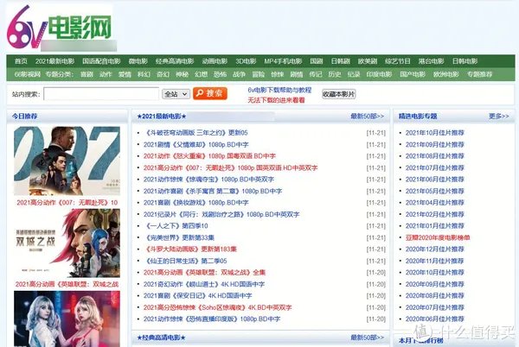Open 2020年06月佳片推荐 topic
Image resolution: width=519 pixels, height=347 pixels.
tap(435, 319)
